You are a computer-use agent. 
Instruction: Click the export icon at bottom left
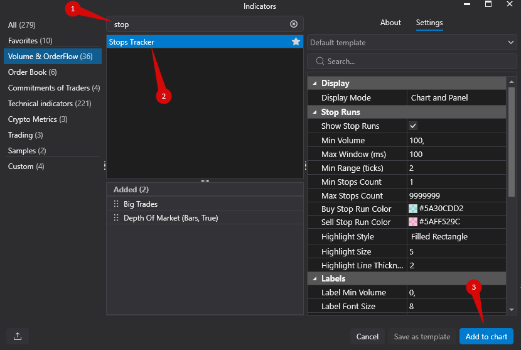[x=18, y=336]
